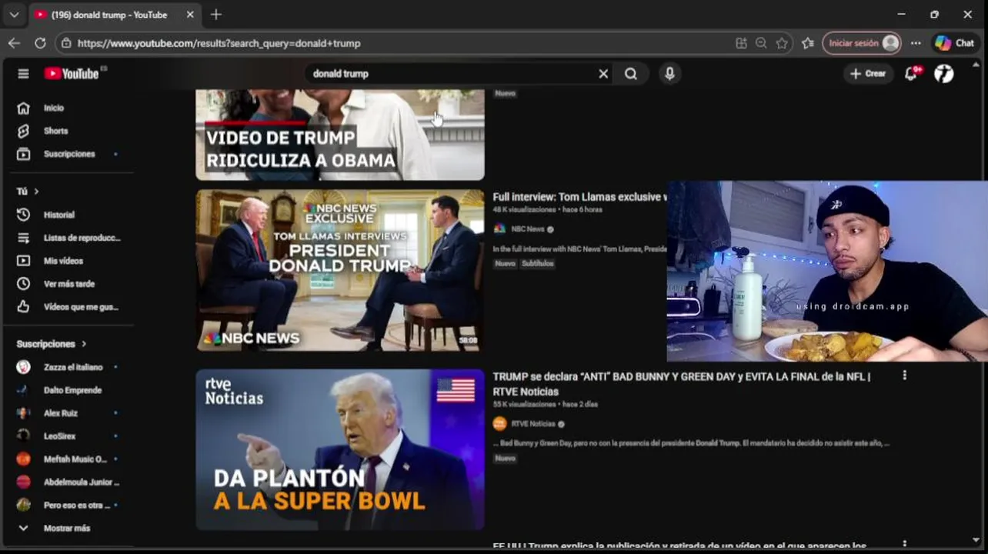Viewport: 988px width, 554px height.
Task: Open notifications bell
Action: pos(911,74)
